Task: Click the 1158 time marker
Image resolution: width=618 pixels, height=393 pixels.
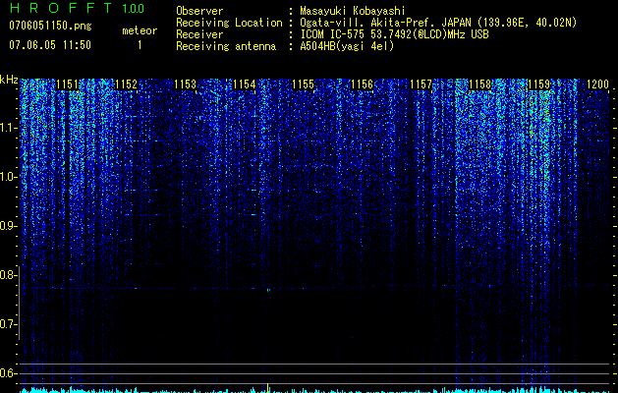Action: [479, 84]
